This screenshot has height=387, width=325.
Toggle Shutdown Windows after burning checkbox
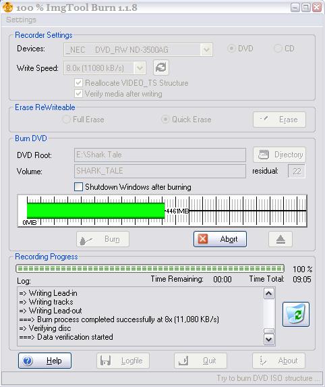tap(79, 187)
